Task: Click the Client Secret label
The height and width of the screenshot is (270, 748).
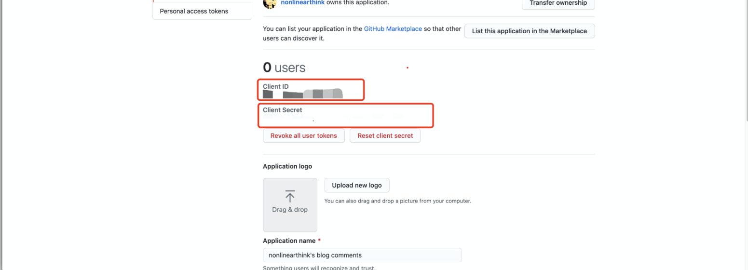Action: point(283,110)
